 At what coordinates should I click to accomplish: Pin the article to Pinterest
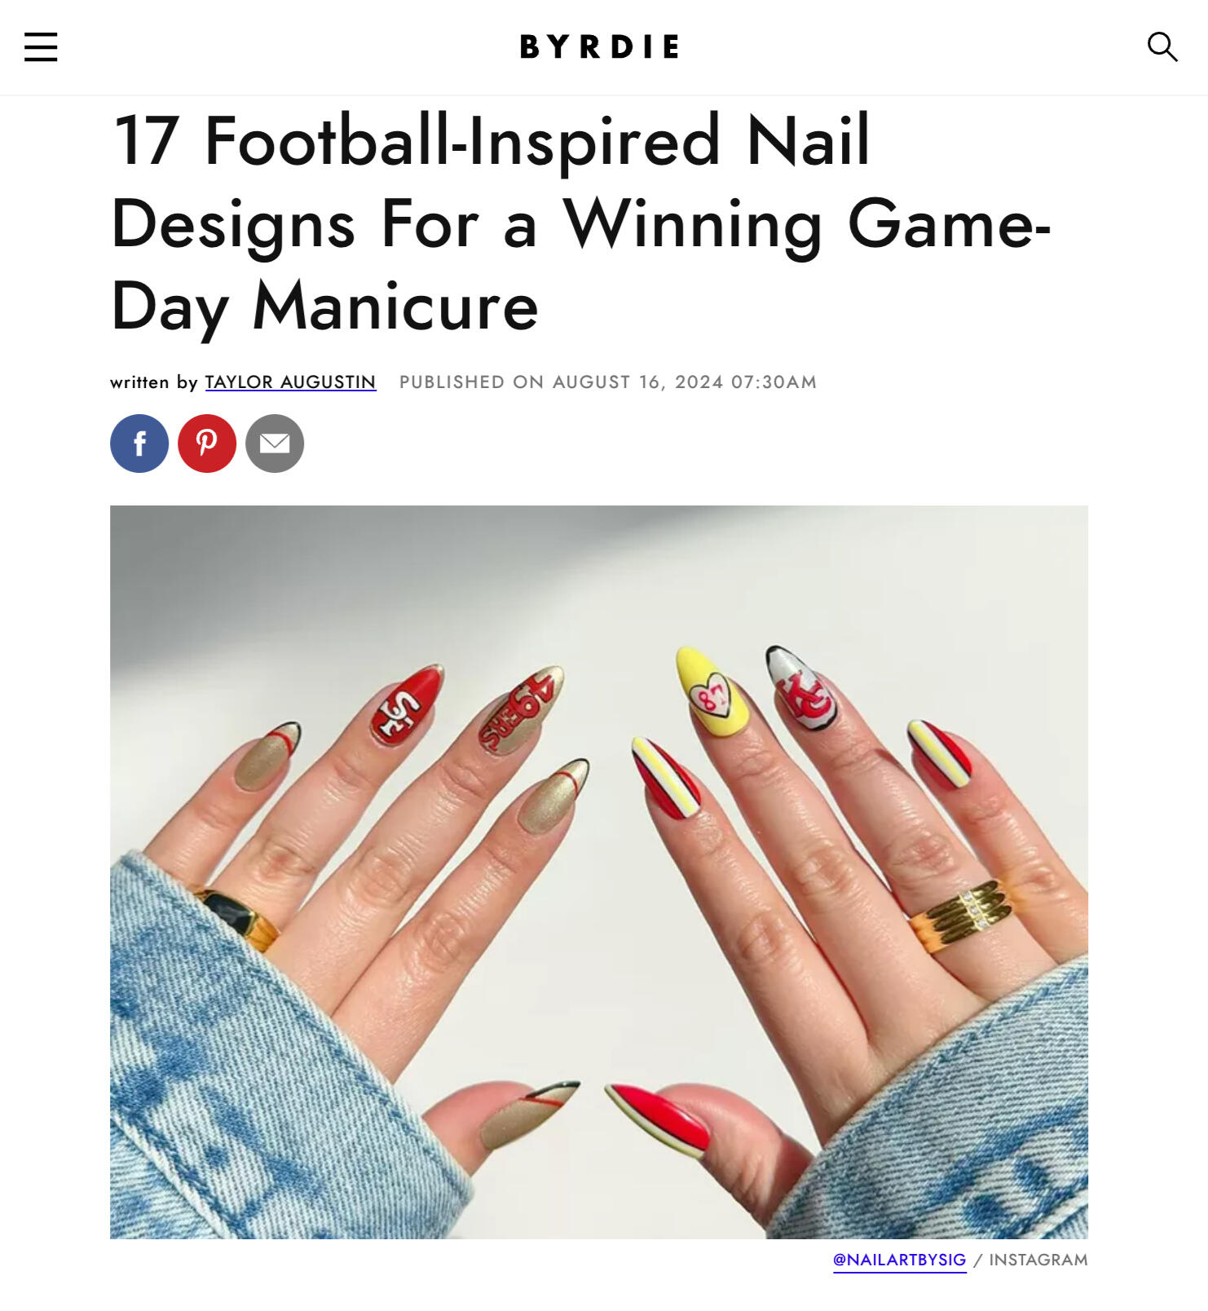pyautogui.click(x=207, y=444)
